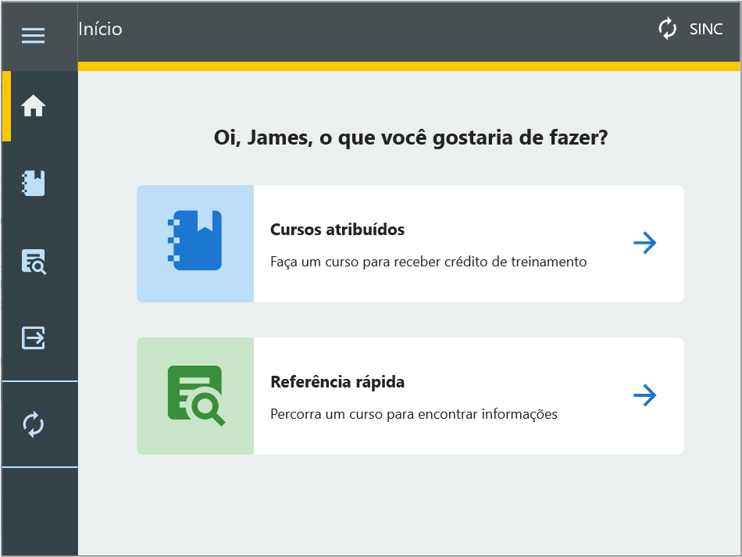Image resolution: width=742 pixels, height=557 pixels.
Task: Open assigned courses notebook icon in sidebar
Action: pyautogui.click(x=33, y=183)
